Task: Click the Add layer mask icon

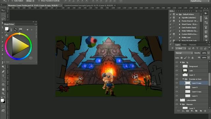Action: point(188,111)
